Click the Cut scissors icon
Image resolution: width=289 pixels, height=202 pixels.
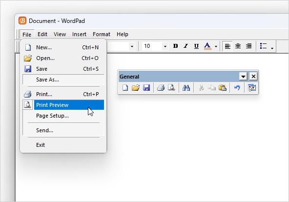(201, 88)
